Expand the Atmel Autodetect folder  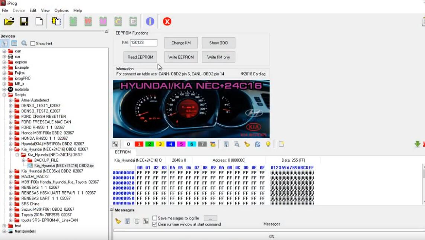click(x=10, y=100)
